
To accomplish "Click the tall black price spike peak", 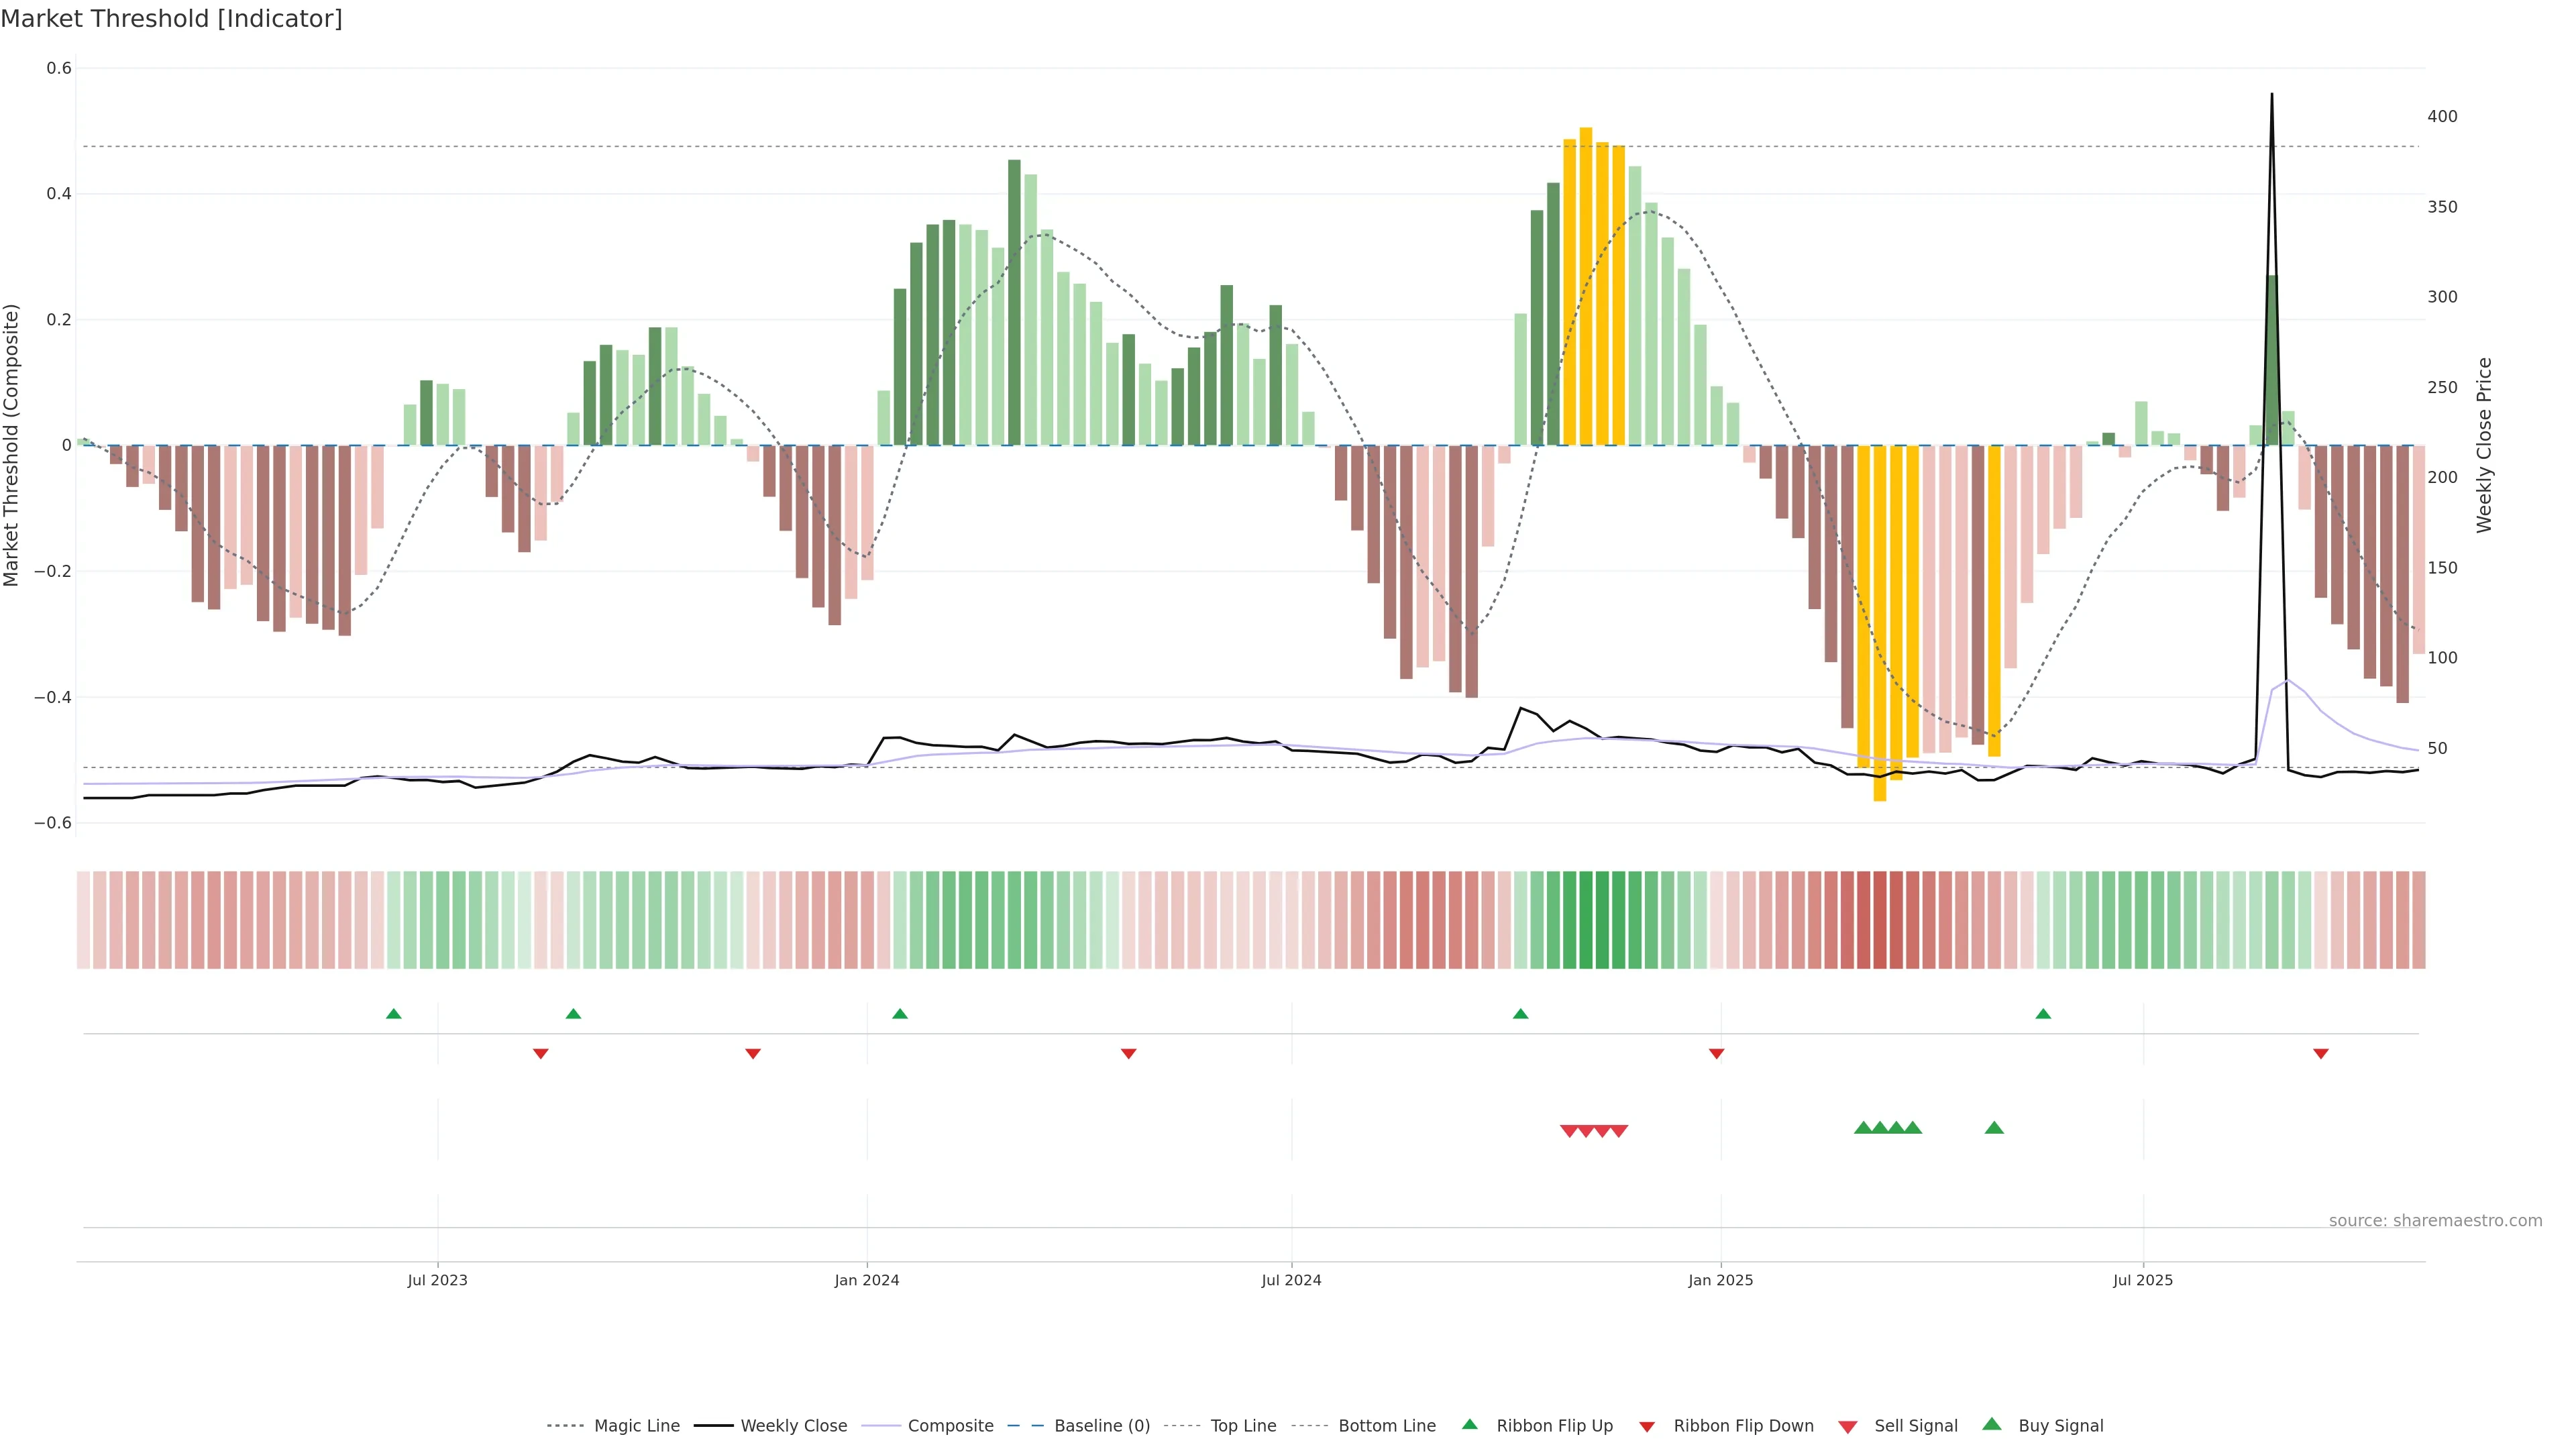I will pos(2272,96).
